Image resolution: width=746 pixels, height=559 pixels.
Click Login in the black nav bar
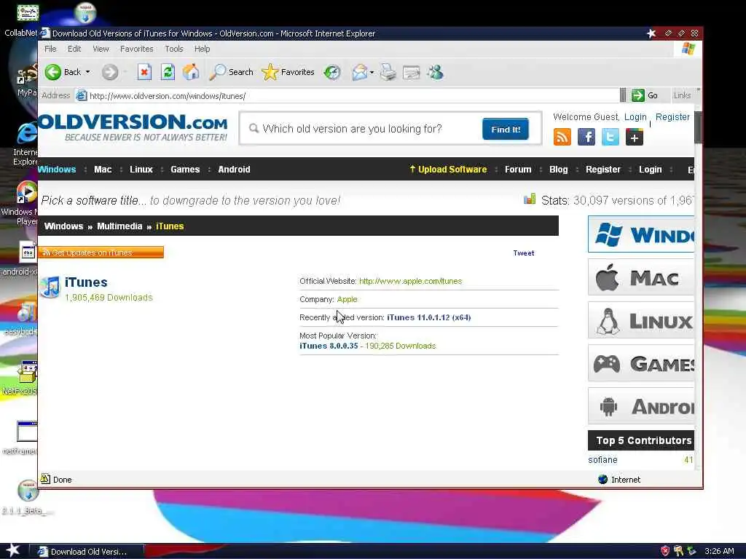(x=651, y=169)
